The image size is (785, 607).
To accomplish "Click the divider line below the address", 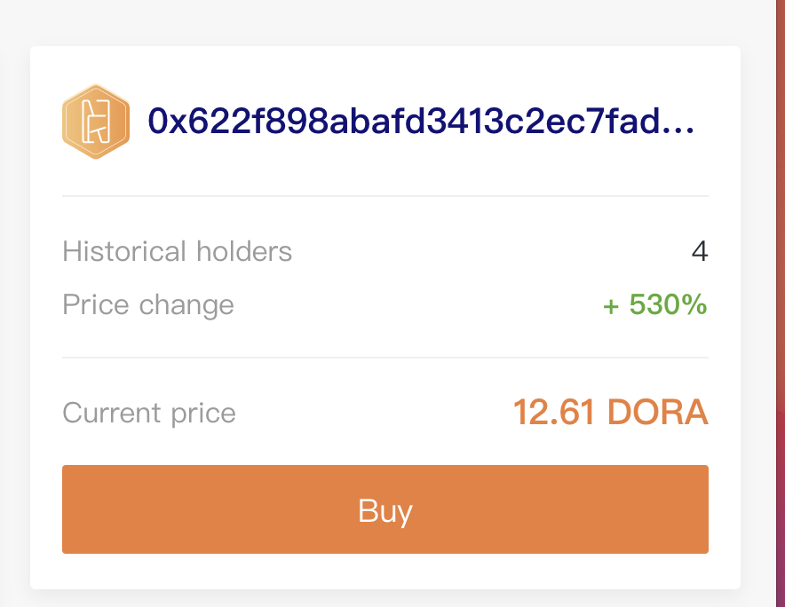I will point(385,196).
